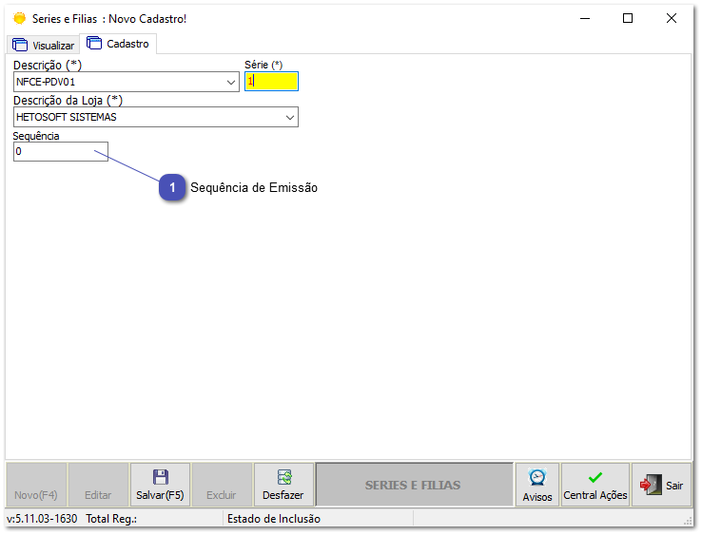The height and width of the screenshot is (535, 702).
Task: Click the Estado de Inclusão status text
Action: pyautogui.click(x=274, y=519)
